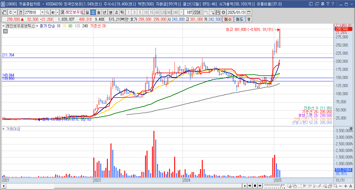Click the rewind double-arrow playback button
Screen dimensions: 355x190
click(250, 186)
